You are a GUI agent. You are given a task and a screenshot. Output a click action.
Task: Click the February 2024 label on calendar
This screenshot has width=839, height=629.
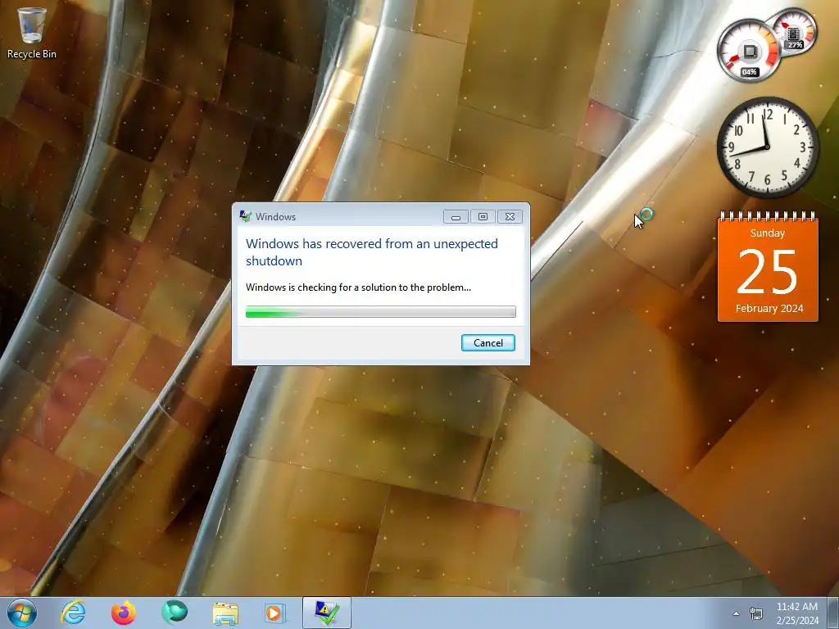coord(769,308)
